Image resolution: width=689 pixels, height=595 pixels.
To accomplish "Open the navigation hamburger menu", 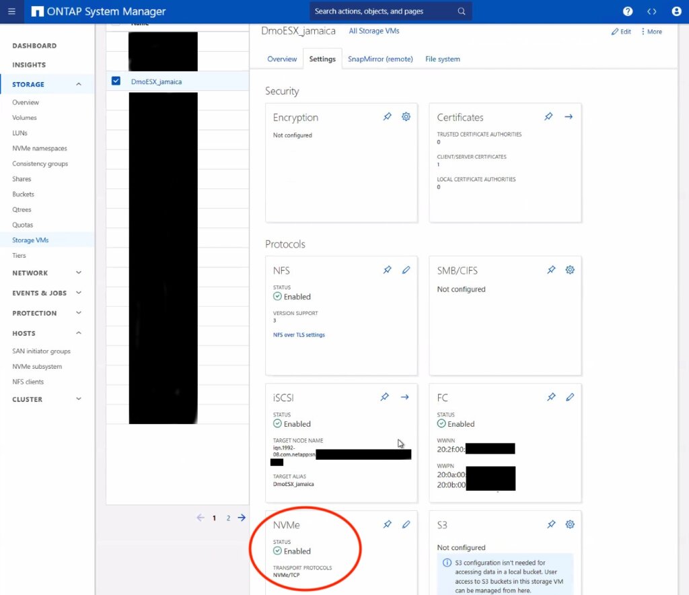I will tap(11, 11).
